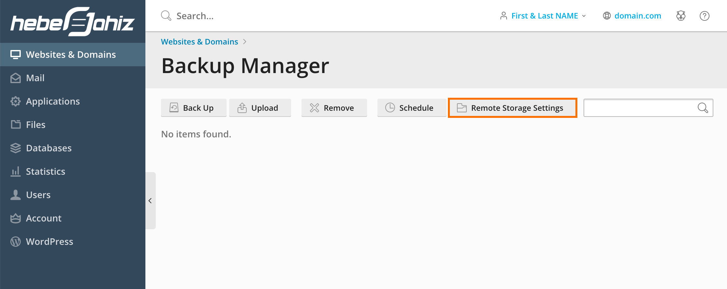Click the magnifier icon beside Search
This screenshot has height=289, width=727.
point(166,16)
